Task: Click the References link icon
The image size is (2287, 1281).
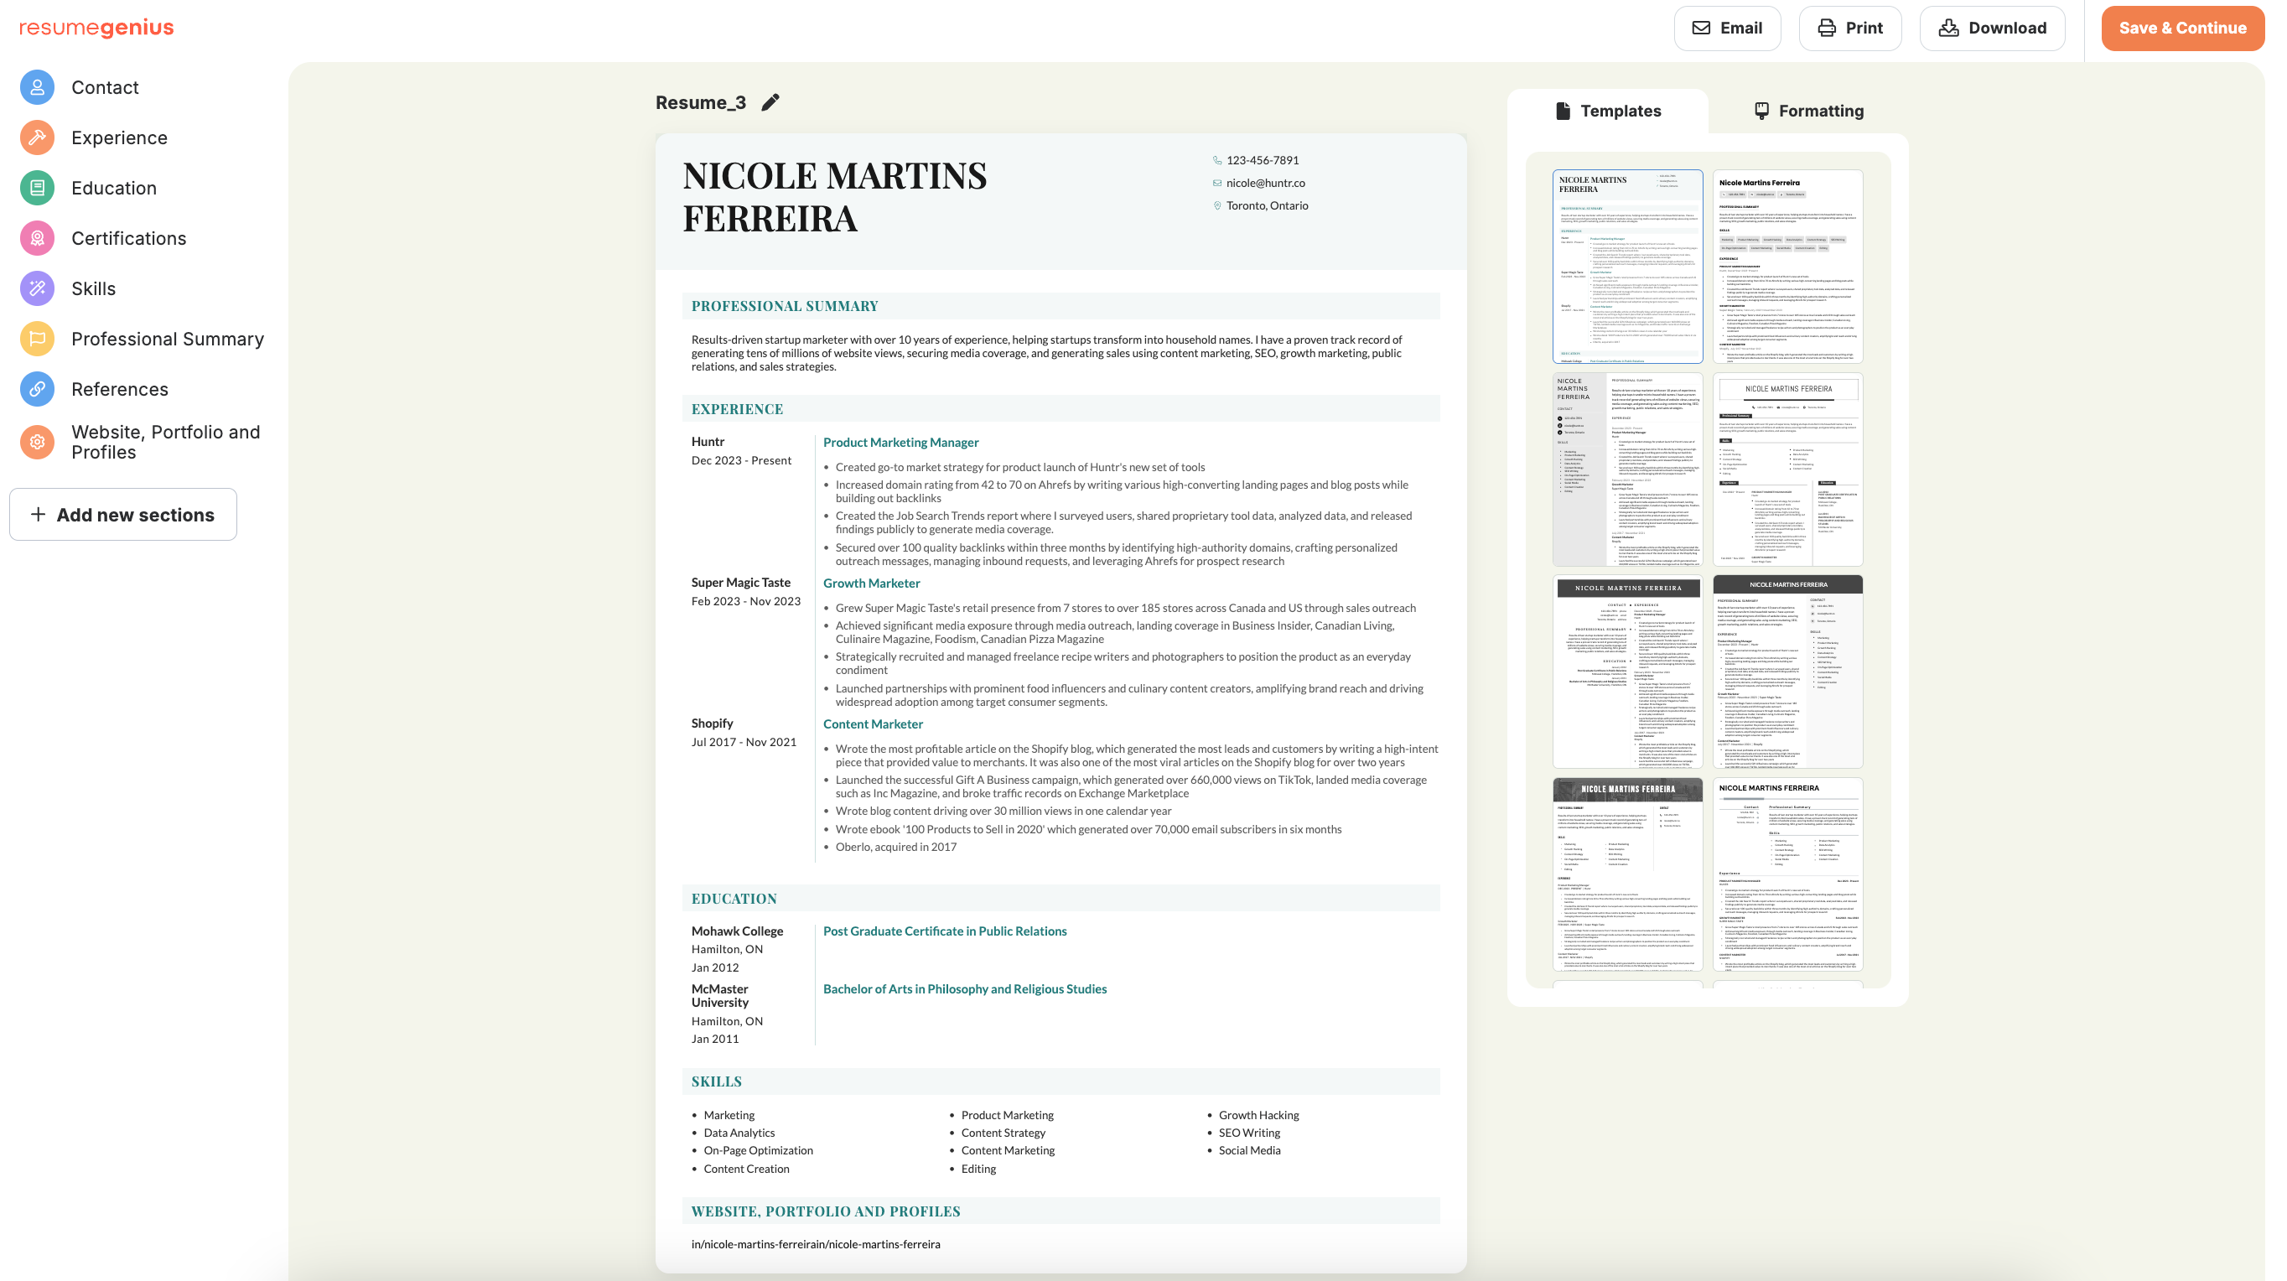Action: pyautogui.click(x=37, y=389)
